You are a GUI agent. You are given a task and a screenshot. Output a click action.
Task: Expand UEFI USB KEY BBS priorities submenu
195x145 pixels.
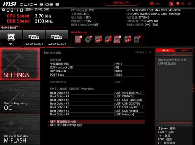pyautogui.click(x=97, y=125)
